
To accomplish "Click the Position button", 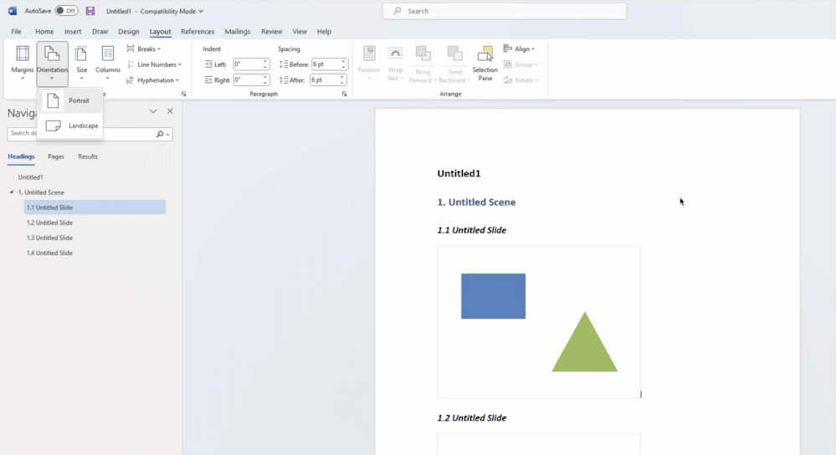I will pyautogui.click(x=369, y=64).
